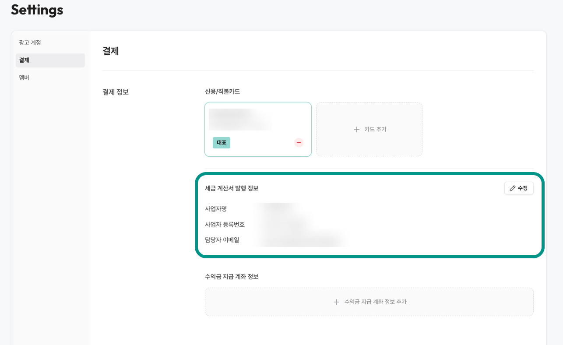Click the Settings page title
The image size is (563, 345).
point(37,10)
